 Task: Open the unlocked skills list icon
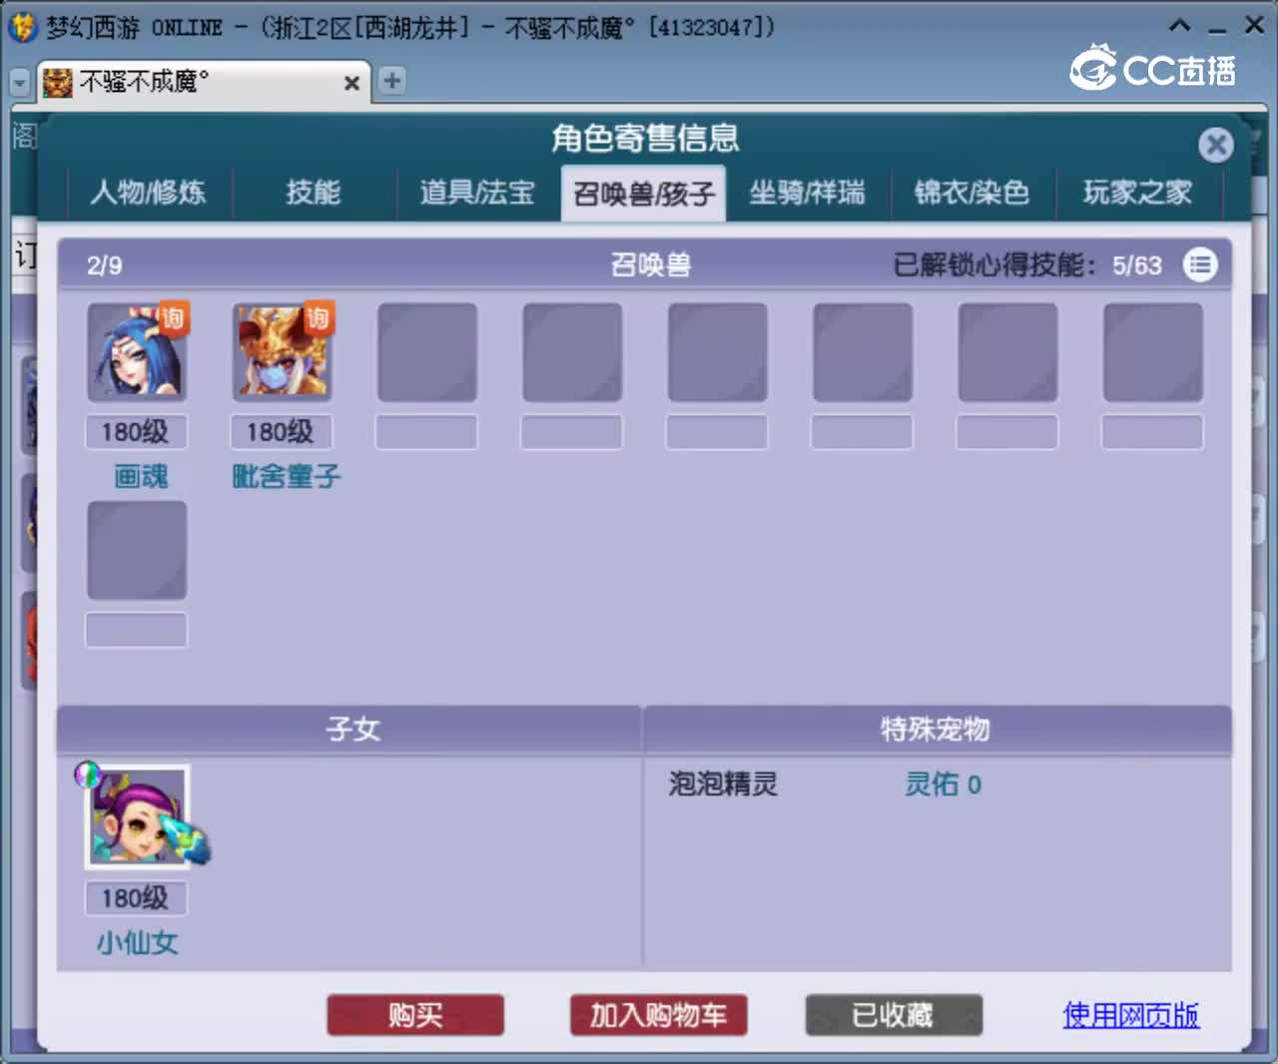click(1200, 265)
